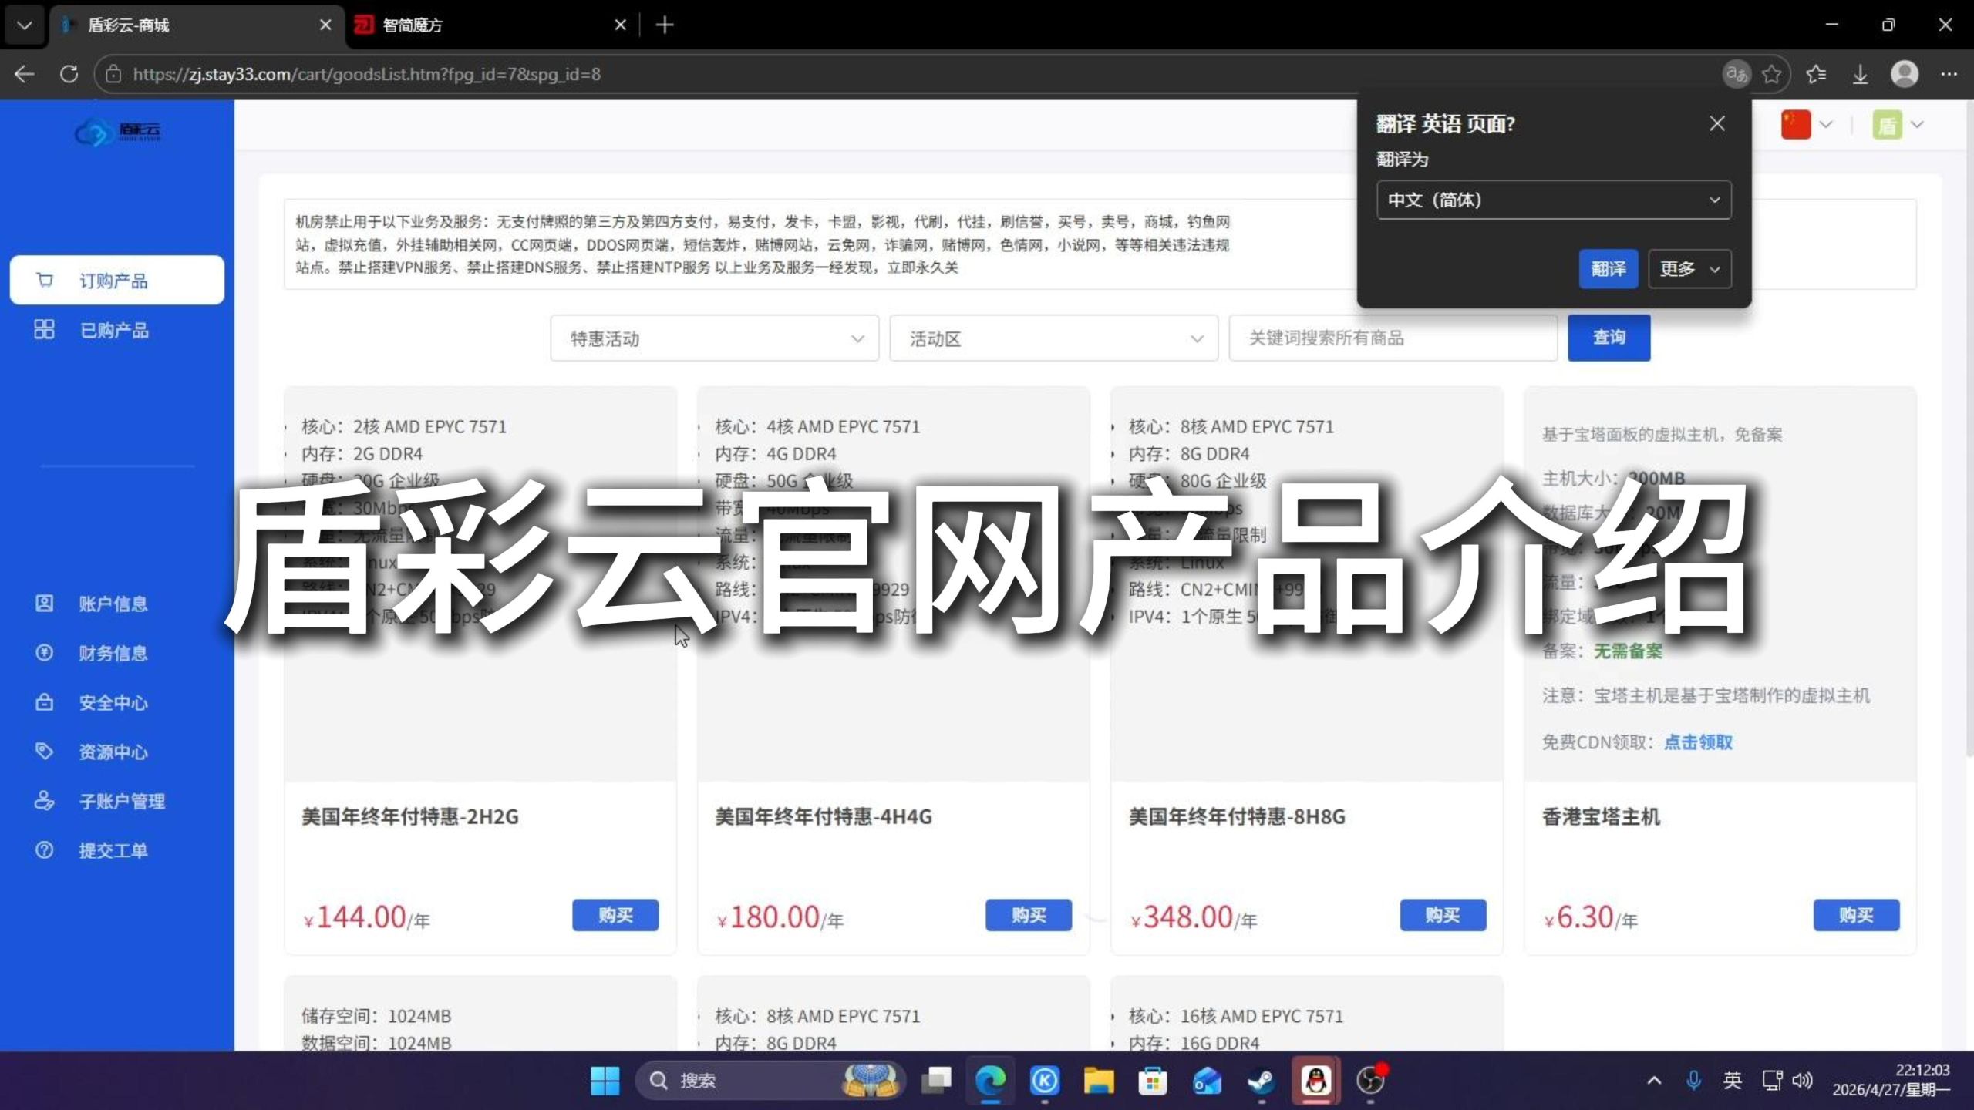The width and height of the screenshot is (1974, 1110).
Task: Close the translate page popup
Action: pos(1716,123)
